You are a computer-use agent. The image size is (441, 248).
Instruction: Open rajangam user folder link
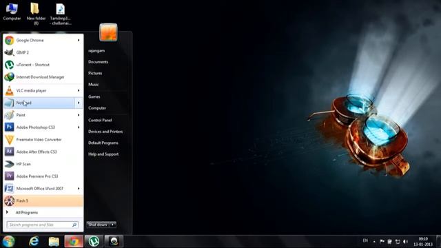tap(96, 51)
